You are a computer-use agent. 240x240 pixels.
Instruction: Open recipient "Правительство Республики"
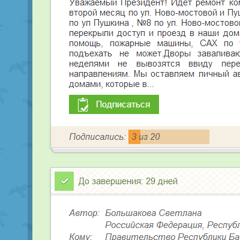click(x=172, y=236)
